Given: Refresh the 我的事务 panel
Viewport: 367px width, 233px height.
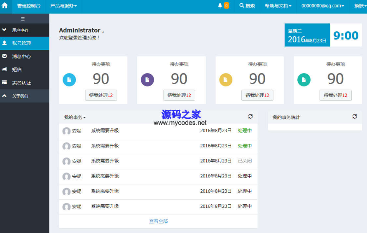Looking at the screenshot, I should click(250, 117).
